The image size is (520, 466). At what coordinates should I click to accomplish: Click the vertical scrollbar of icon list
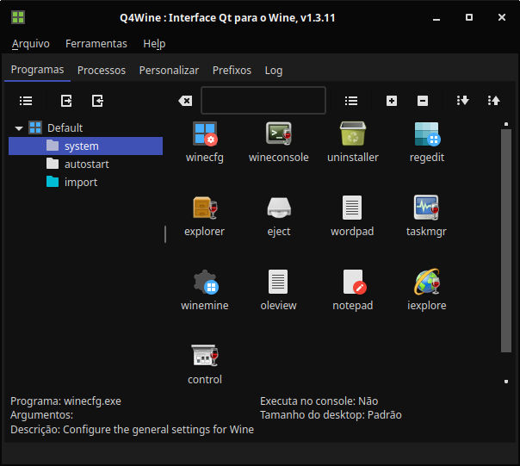[x=506, y=241]
